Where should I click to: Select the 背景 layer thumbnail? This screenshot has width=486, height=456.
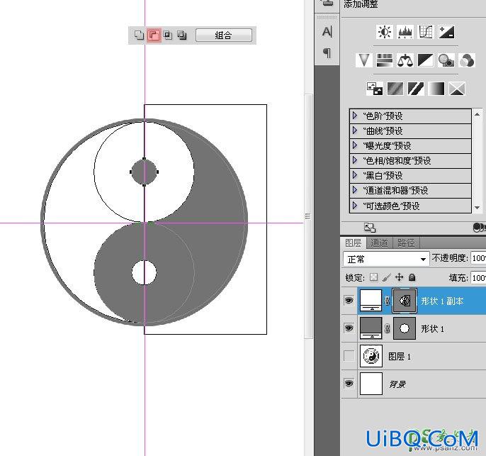pos(371,384)
